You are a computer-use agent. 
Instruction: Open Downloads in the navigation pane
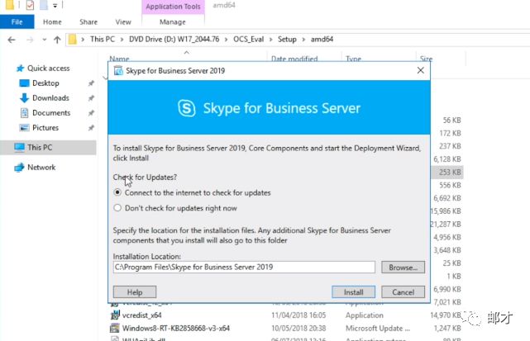(50, 98)
